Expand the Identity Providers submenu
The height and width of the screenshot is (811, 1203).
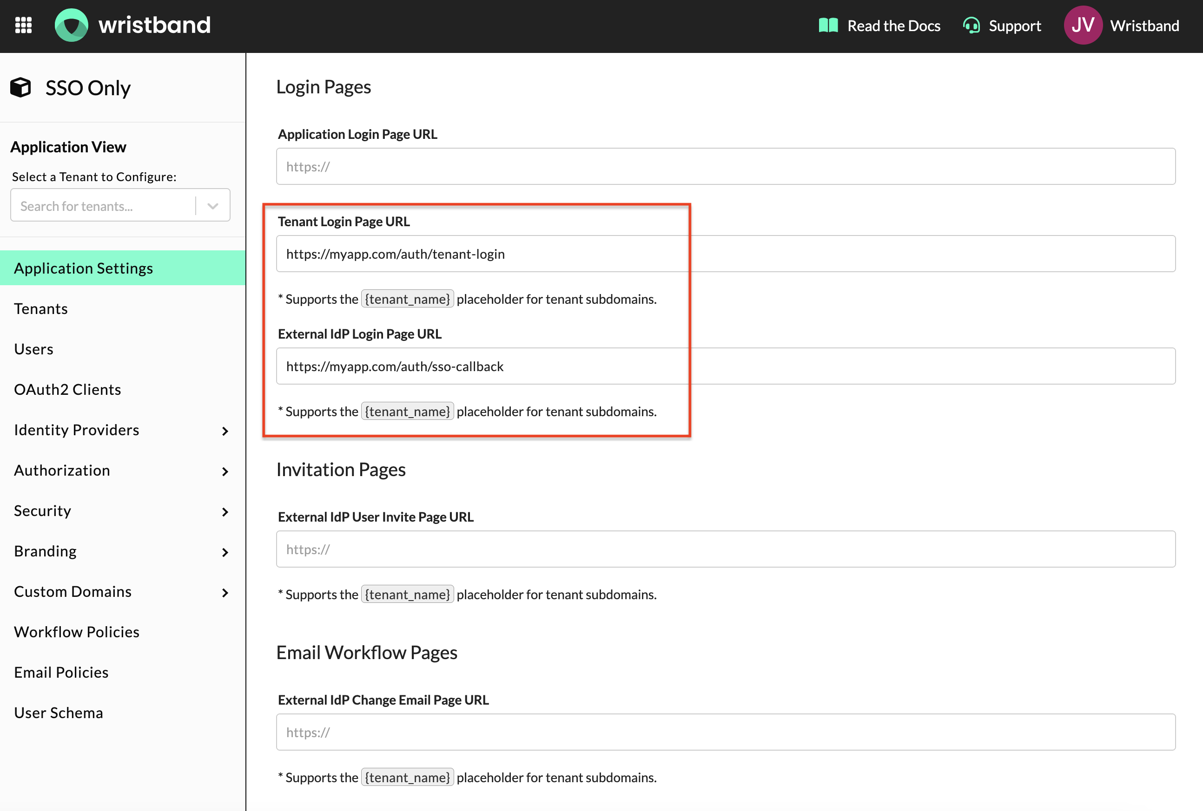[225, 431]
